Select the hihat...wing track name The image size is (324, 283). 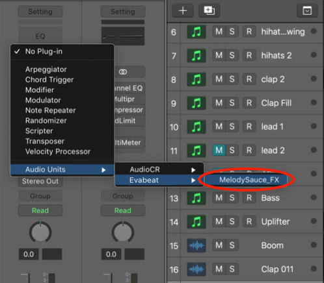(x=283, y=32)
